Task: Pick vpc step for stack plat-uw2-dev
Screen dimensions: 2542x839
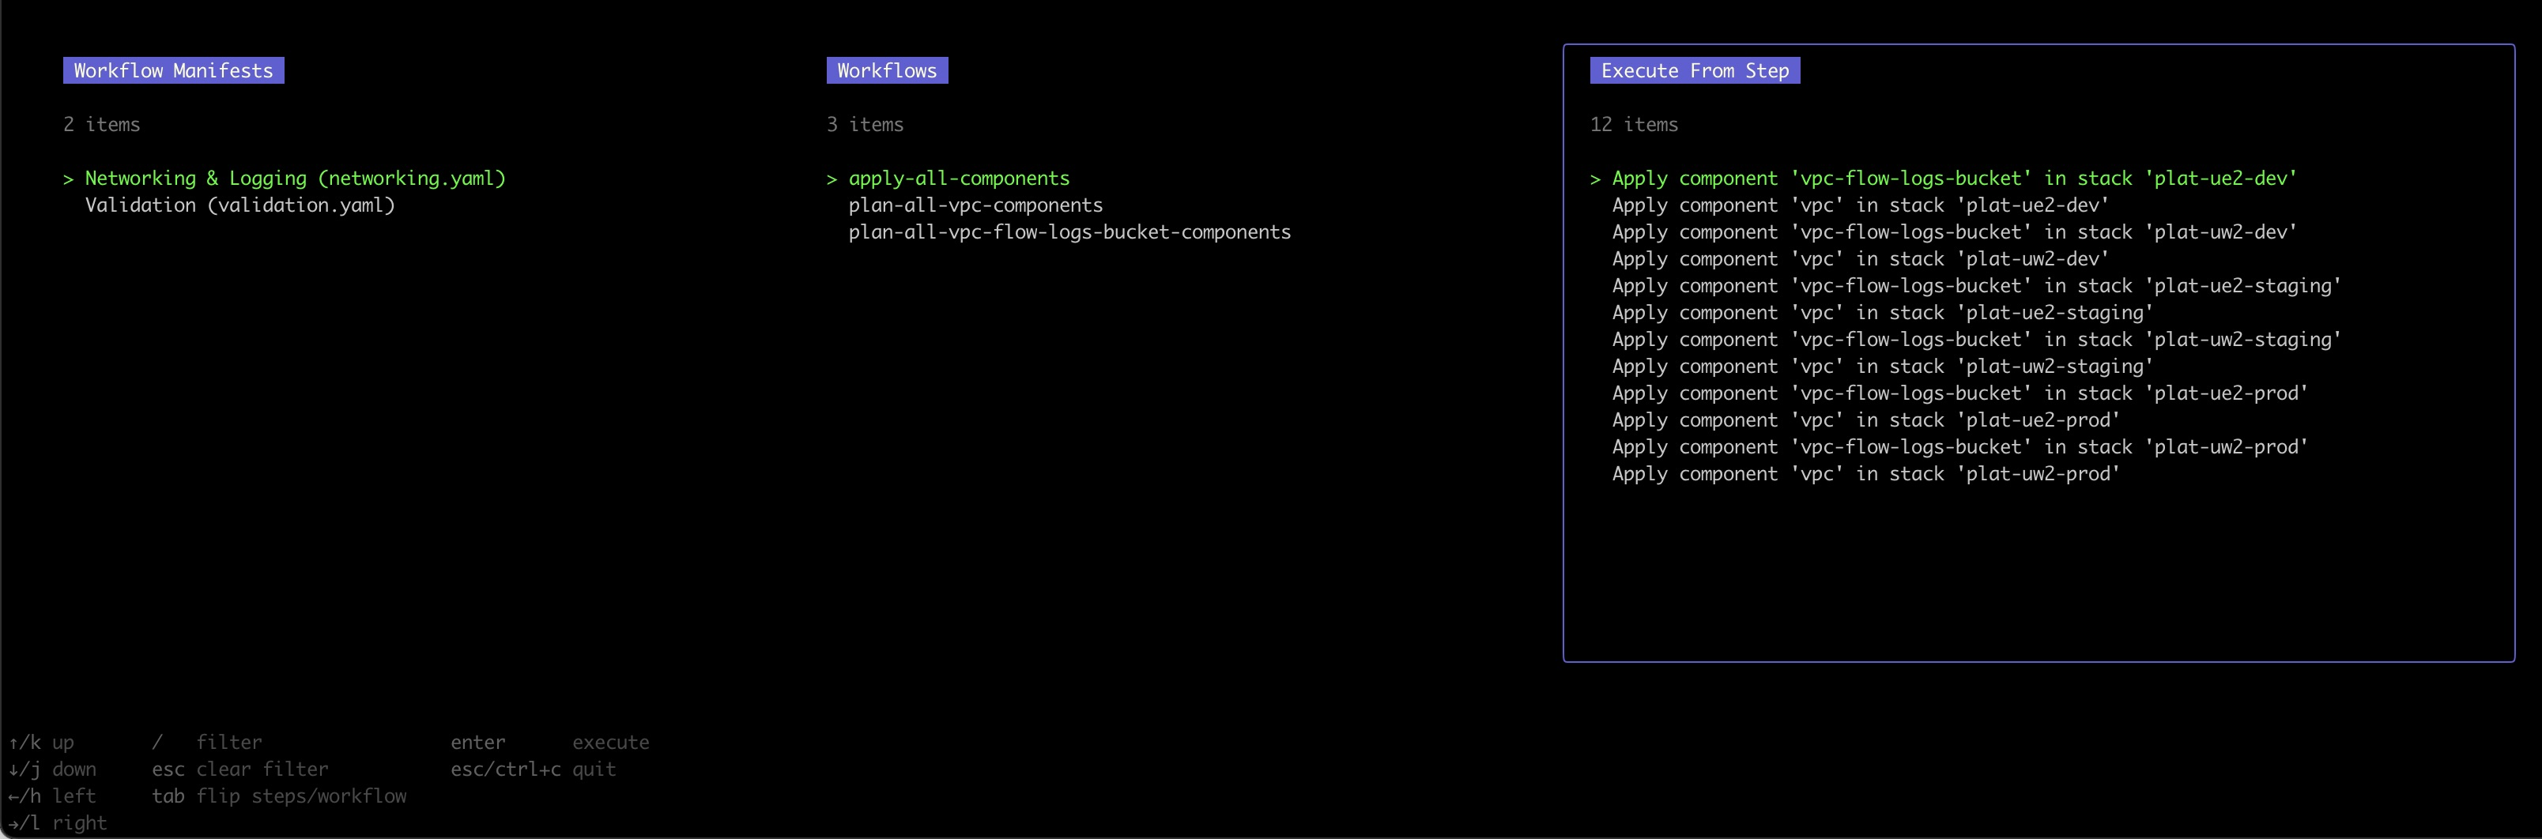Action: pos(1860,258)
